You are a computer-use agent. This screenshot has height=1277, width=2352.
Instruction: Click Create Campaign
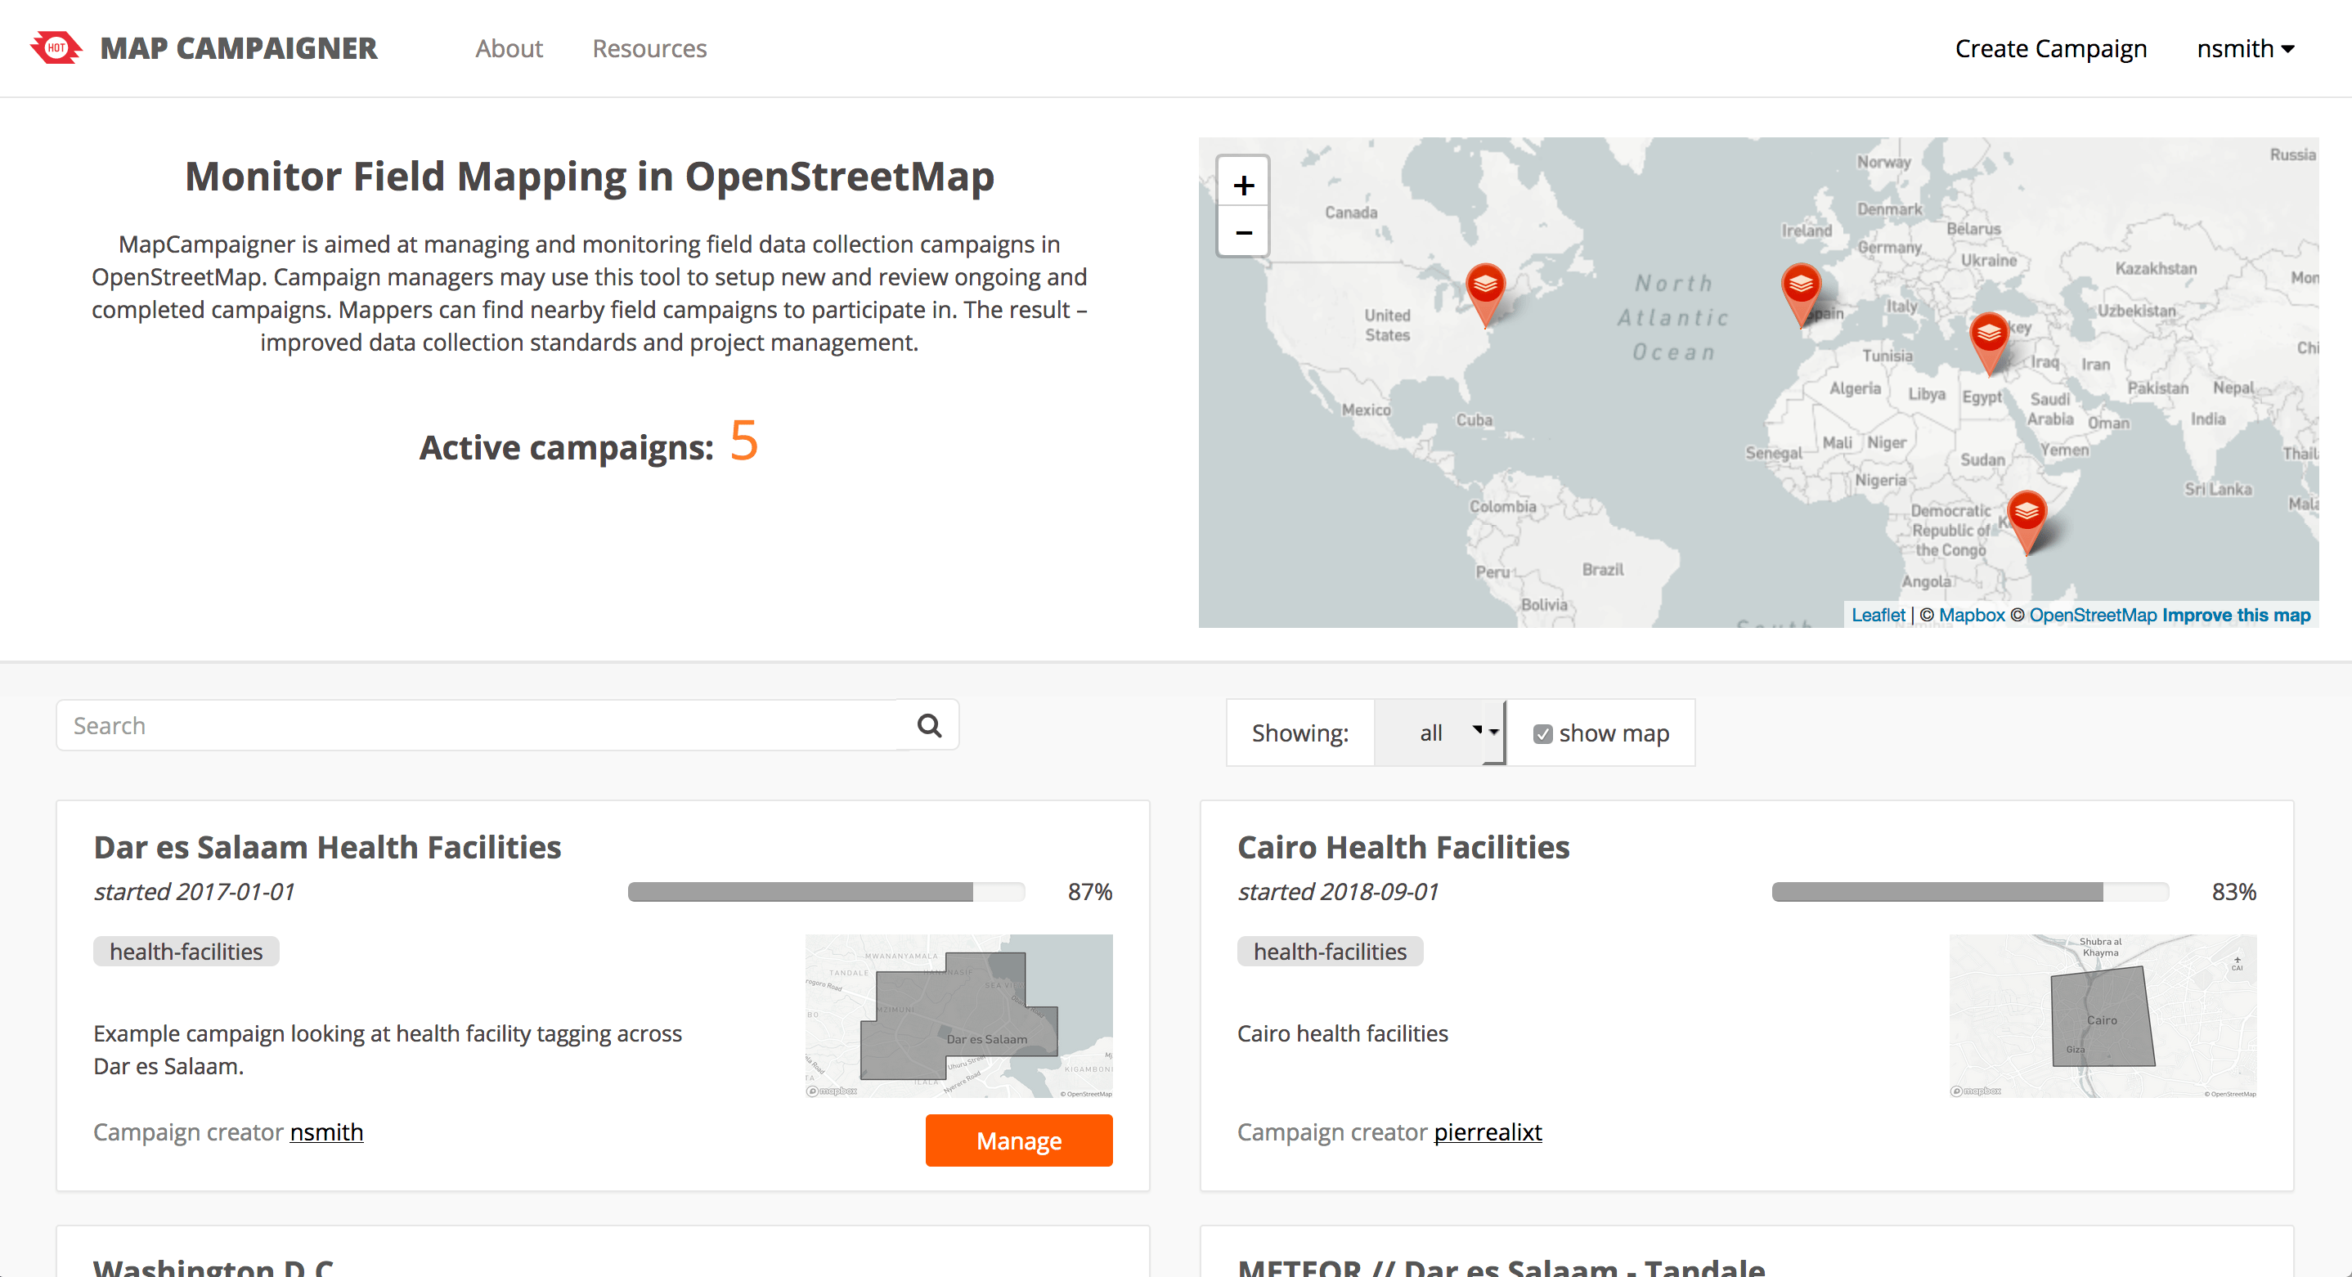pos(2051,48)
